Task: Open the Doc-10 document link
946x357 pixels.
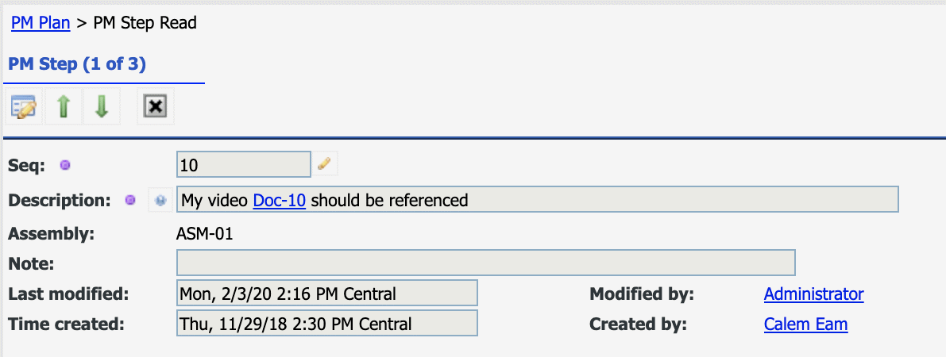Action: click(280, 200)
